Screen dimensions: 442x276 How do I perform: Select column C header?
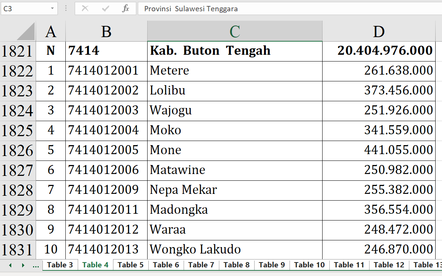pos(235,31)
